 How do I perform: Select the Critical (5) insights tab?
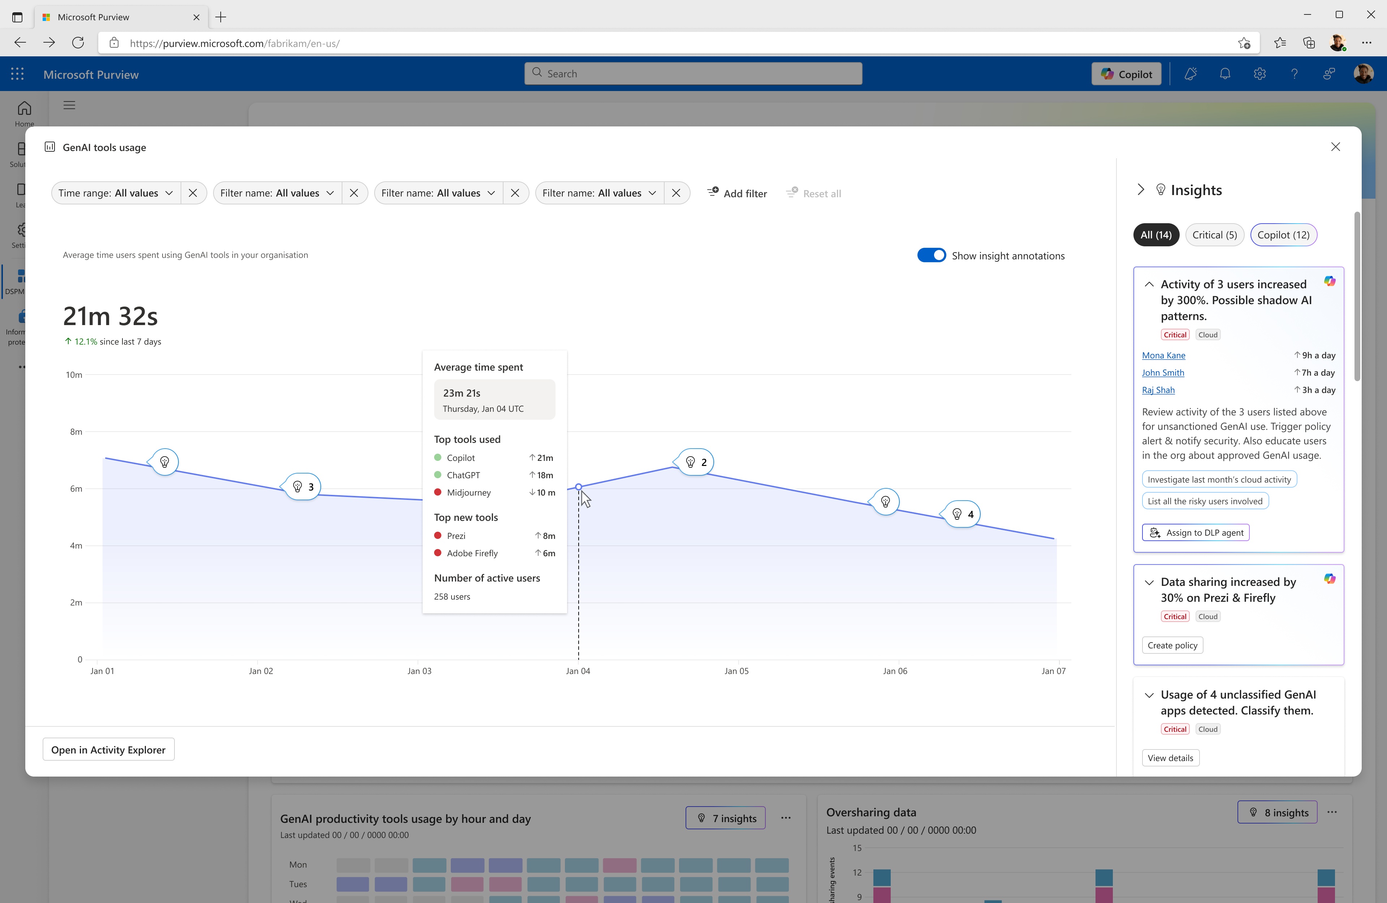[x=1214, y=235]
